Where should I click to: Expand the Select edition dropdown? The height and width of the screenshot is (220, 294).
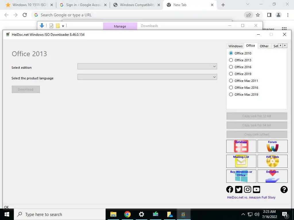tap(147, 66)
